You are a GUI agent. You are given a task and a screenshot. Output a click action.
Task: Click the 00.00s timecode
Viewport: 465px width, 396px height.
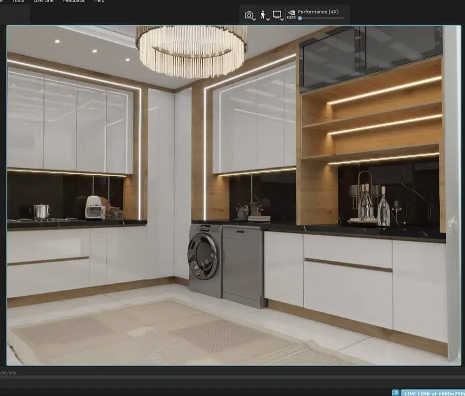[8, 373]
